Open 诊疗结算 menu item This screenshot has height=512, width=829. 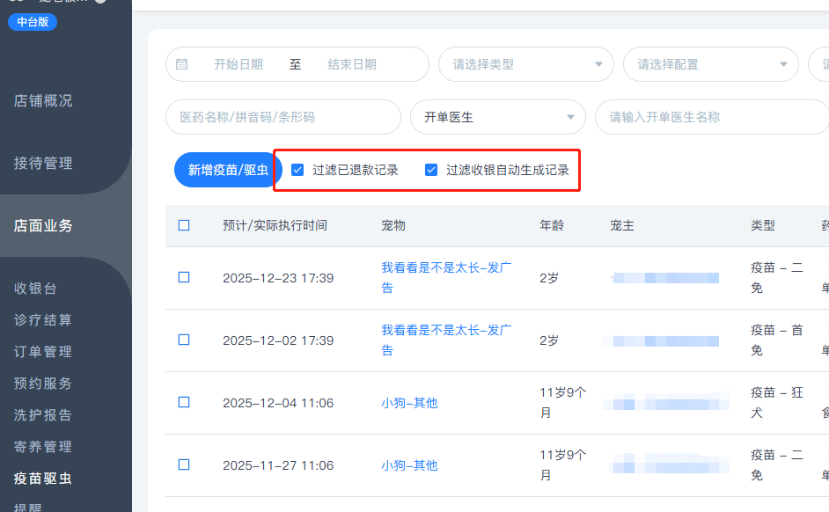[43, 319]
